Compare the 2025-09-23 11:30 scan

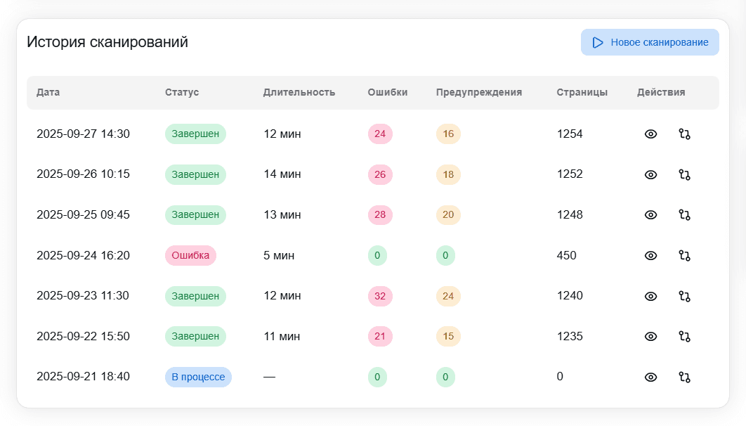[x=684, y=296]
